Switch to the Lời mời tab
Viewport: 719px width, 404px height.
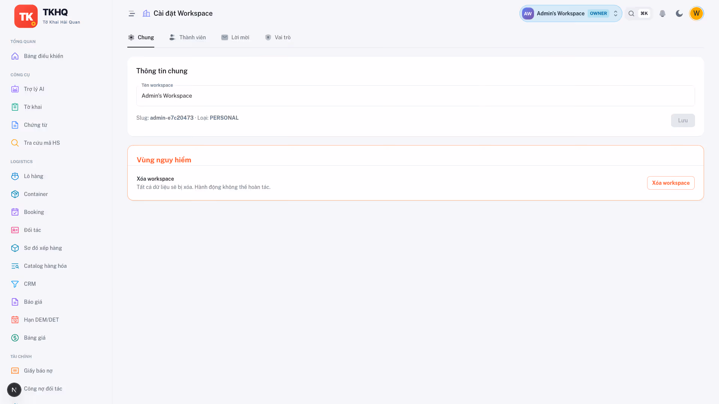[235, 37]
